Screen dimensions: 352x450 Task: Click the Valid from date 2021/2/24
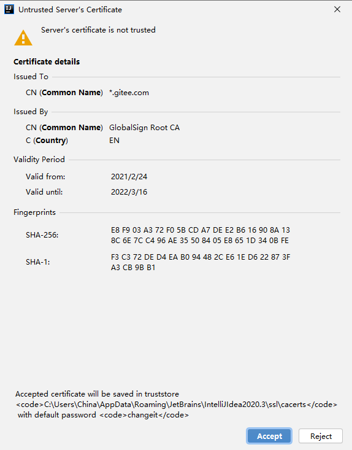[129, 176]
